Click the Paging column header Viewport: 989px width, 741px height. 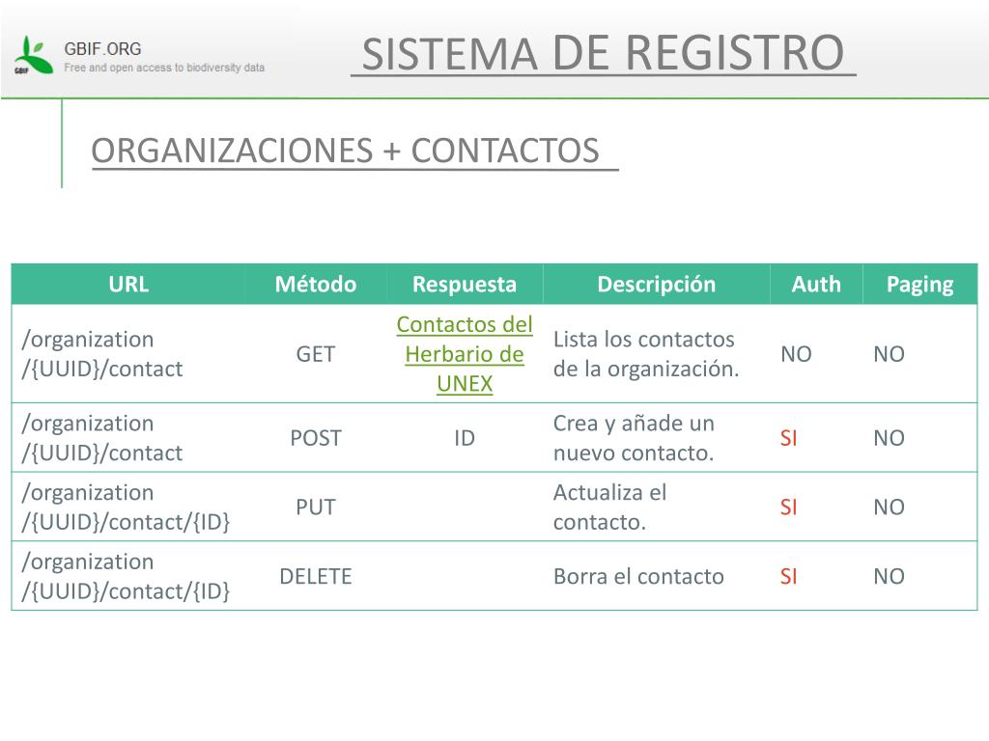click(x=919, y=285)
